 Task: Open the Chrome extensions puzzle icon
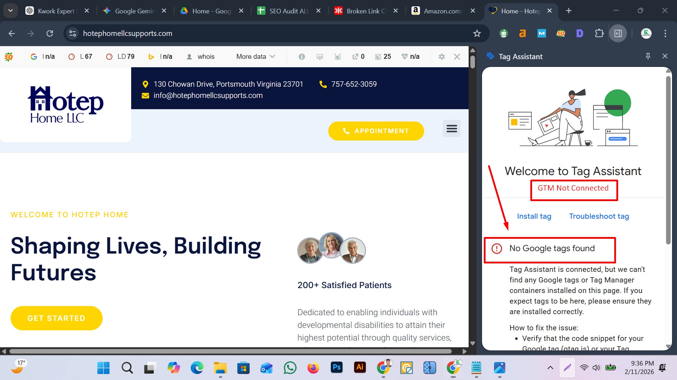599,33
